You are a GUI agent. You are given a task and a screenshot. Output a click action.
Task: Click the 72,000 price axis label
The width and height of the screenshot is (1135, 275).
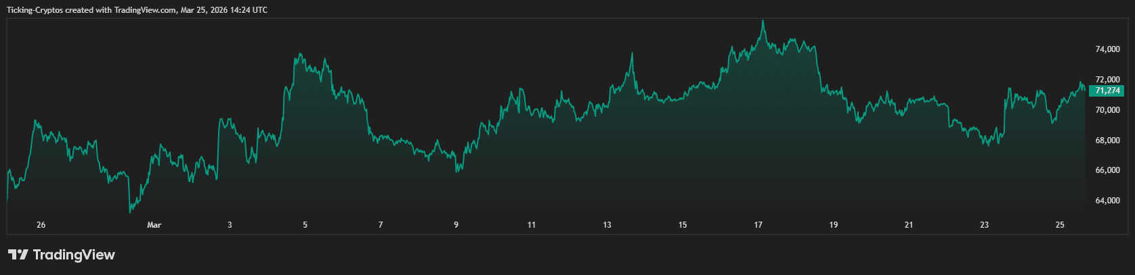pyautogui.click(x=1107, y=80)
